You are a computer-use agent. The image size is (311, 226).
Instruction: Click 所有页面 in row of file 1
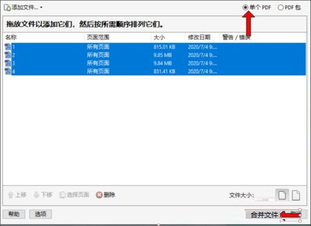tap(98, 47)
